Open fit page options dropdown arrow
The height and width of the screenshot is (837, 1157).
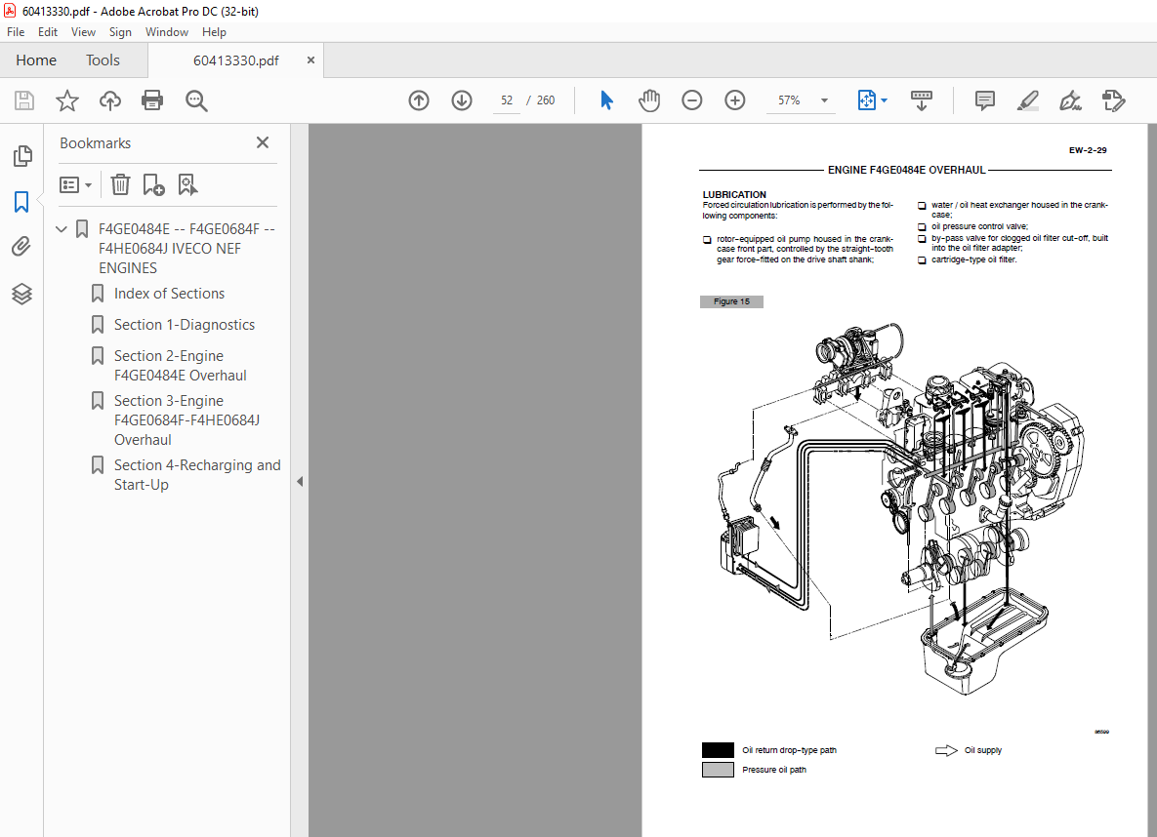tap(884, 100)
